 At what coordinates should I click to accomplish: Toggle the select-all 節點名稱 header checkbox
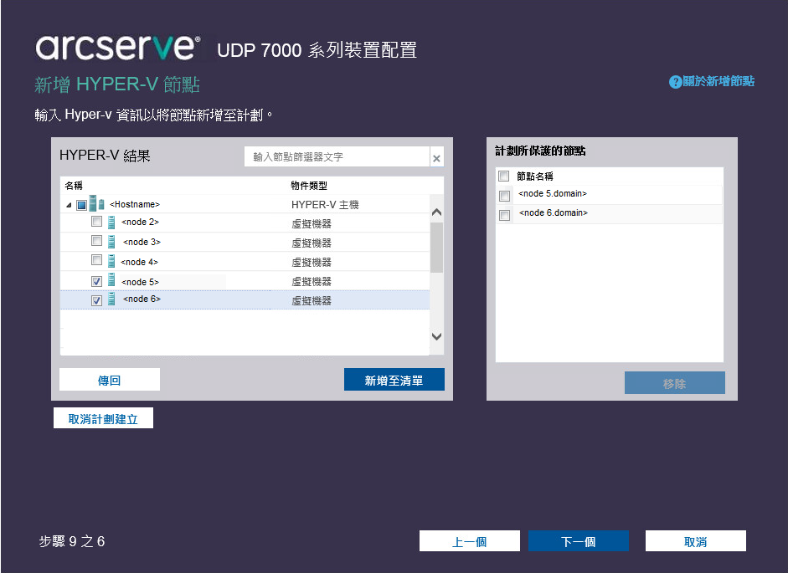click(504, 177)
